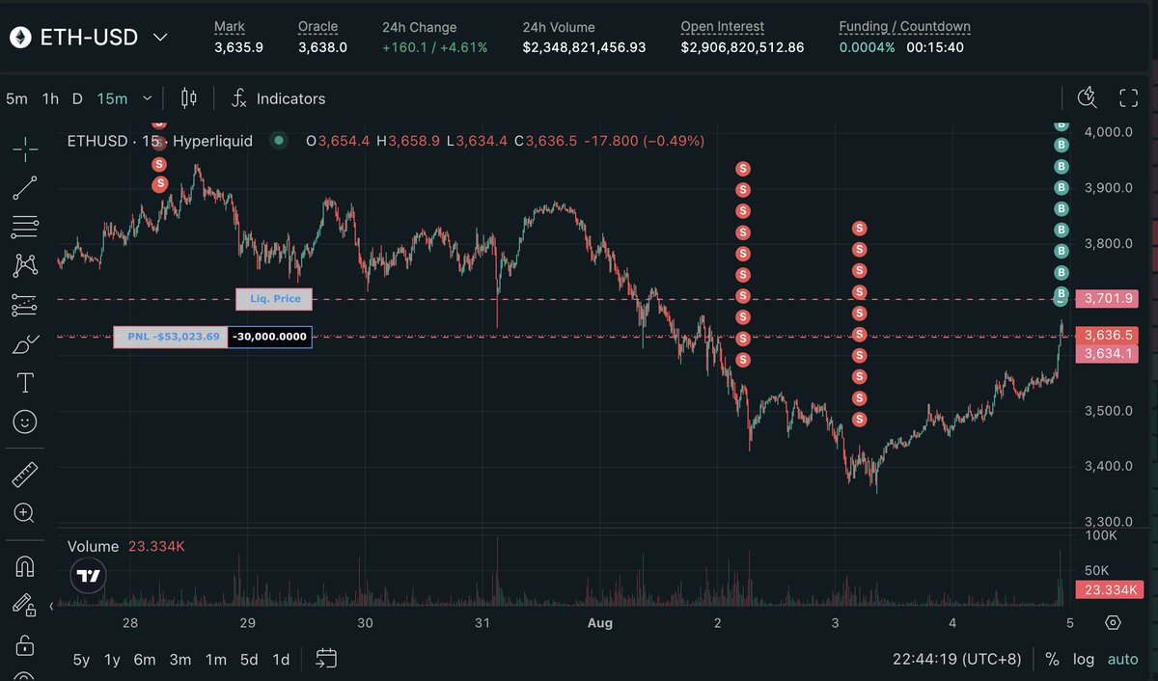
Task: Enter fullscreen chart mode
Action: [x=1128, y=97]
